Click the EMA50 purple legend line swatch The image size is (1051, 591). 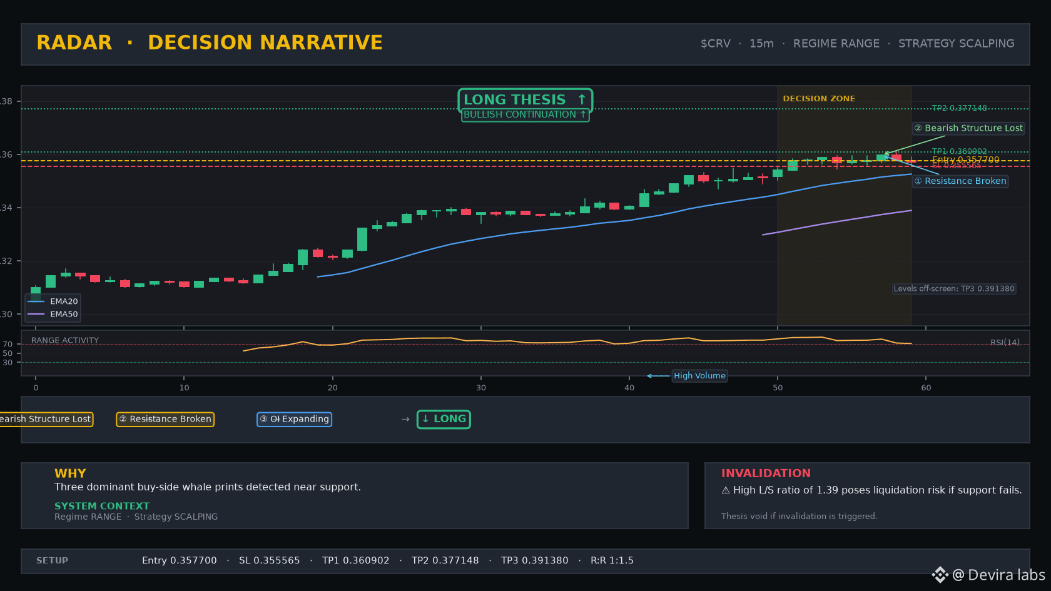36,315
